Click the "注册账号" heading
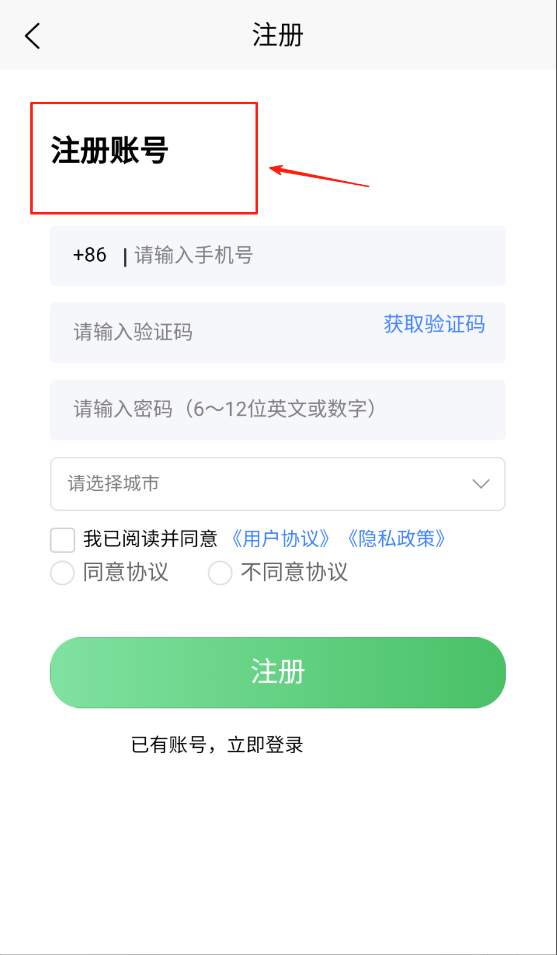The height and width of the screenshot is (955, 557). [110, 150]
